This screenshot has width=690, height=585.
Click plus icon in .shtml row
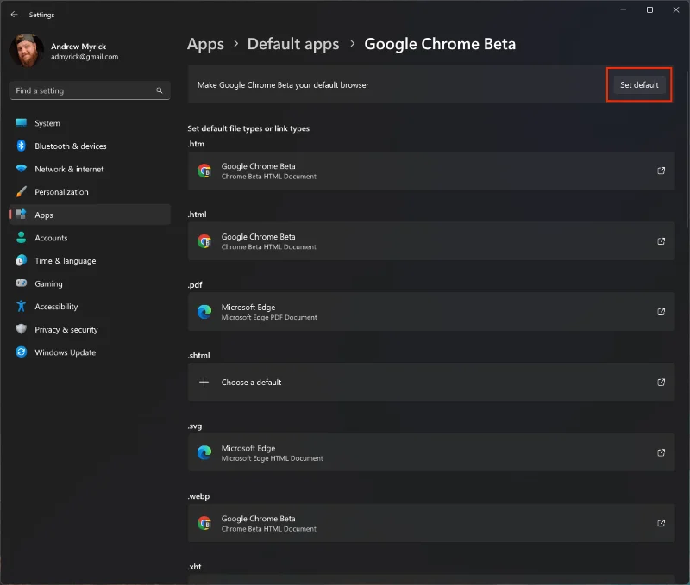204,382
